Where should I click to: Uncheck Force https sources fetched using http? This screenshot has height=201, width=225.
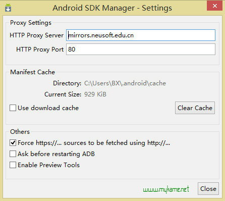[x=13, y=143]
